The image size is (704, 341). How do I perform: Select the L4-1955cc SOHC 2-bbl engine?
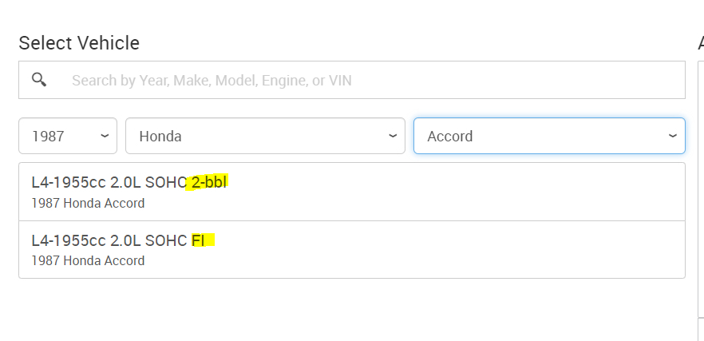[351, 192]
